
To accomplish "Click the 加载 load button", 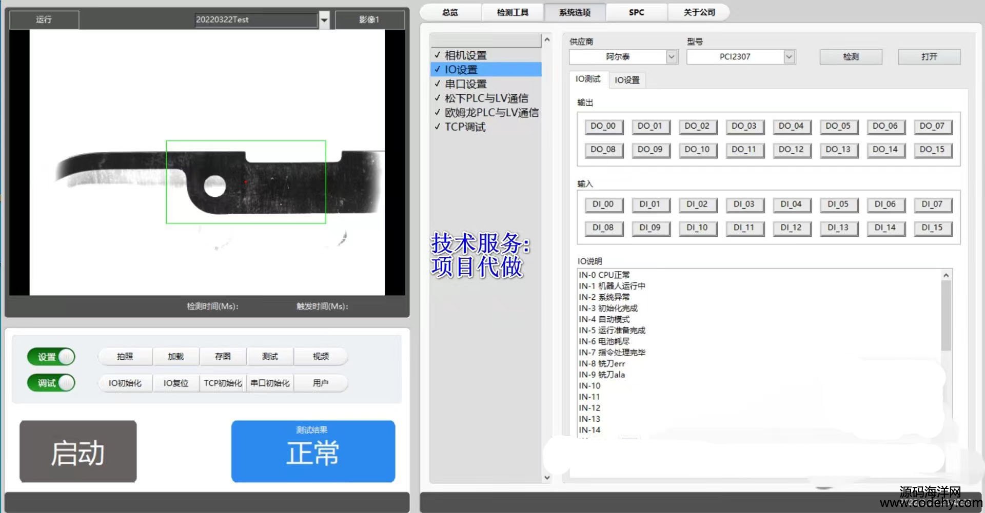I will pyautogui.click(x=176, y=357).
